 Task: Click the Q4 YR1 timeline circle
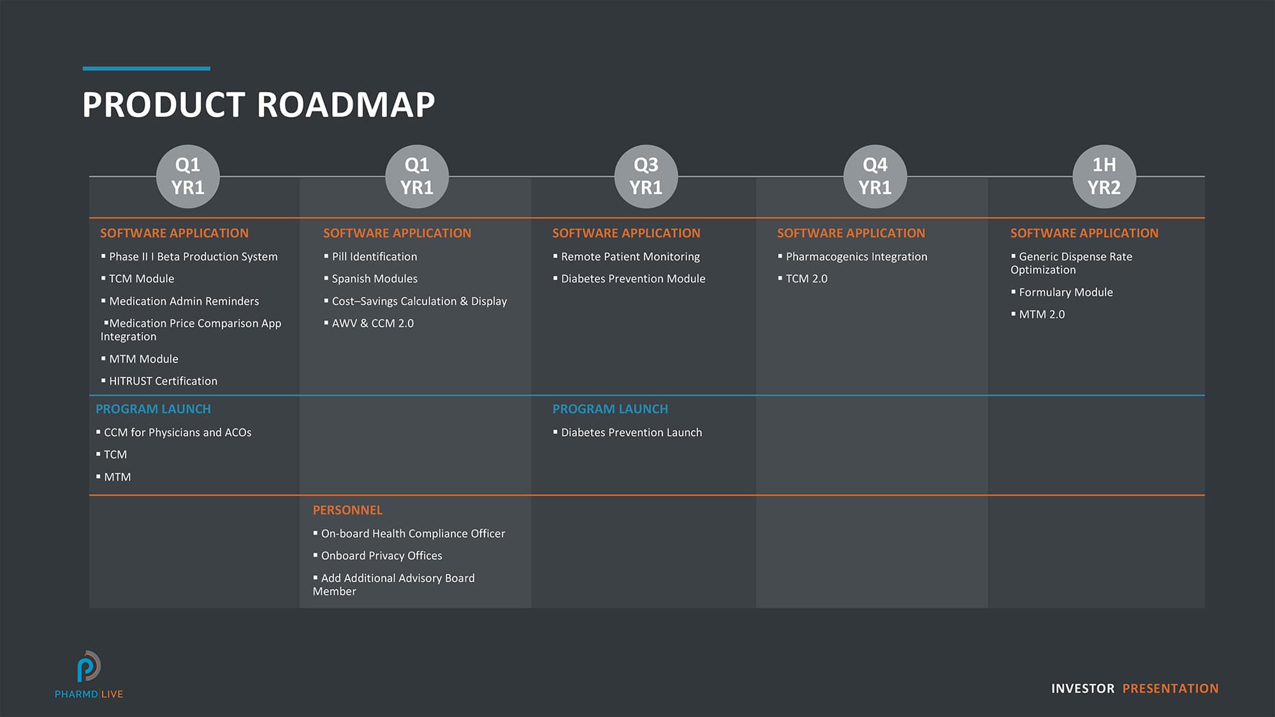[x=875, y=176]
